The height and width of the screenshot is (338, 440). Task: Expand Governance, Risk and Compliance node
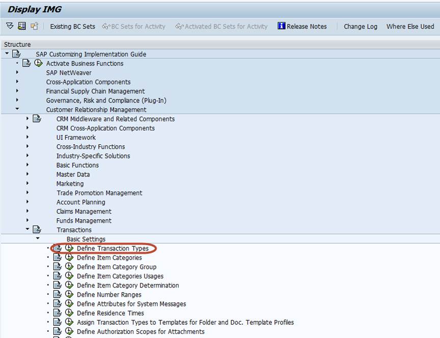click(x=17, y=100)
